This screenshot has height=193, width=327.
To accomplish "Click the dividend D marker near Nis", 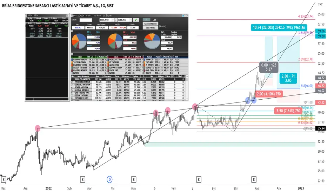I will pyautogui.click(x=109, y=179).
